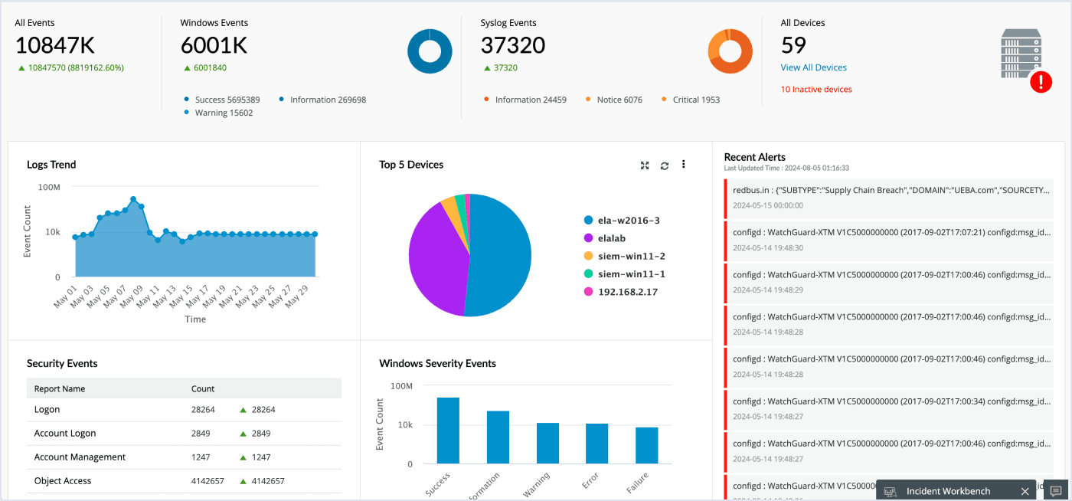Select the Logon row in Security Events

(46, 409)
